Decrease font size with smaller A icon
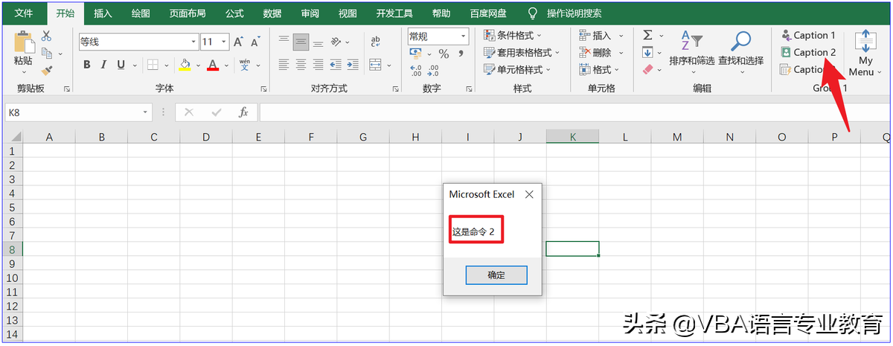 point(255,42)
